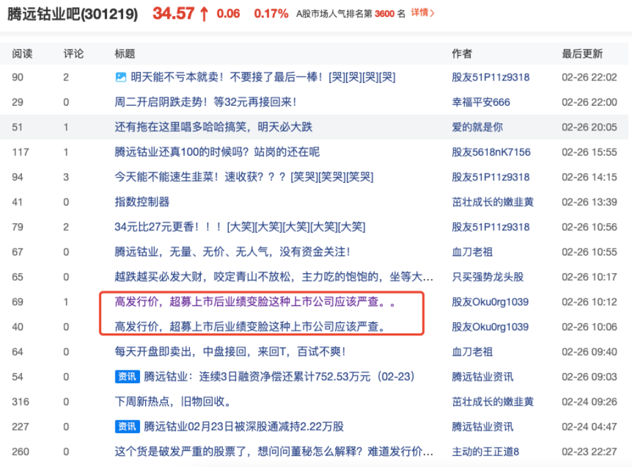The image size is (632, 467).
Task: Click the 标题 column header
Action: 125,54
